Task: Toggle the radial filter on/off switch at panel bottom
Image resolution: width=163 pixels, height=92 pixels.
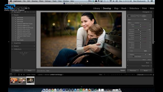Action: [x=128, y=60]
